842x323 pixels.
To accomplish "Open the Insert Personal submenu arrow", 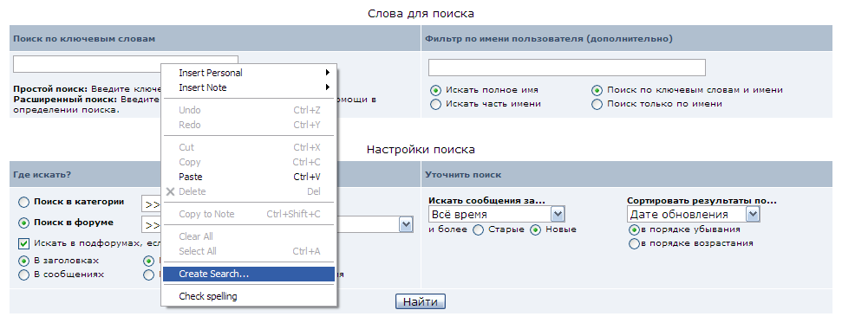I will [327, 73].
